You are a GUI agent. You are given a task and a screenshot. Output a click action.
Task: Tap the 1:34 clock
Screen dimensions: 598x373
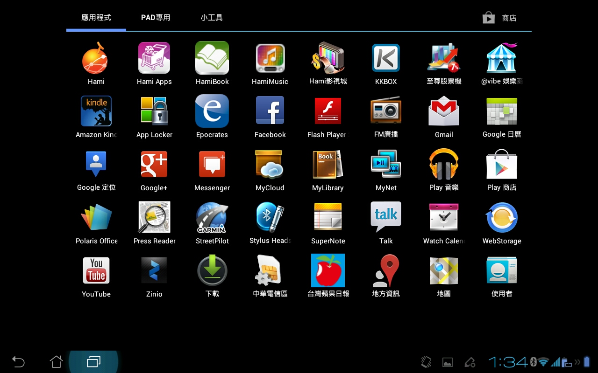coord(508,362)
